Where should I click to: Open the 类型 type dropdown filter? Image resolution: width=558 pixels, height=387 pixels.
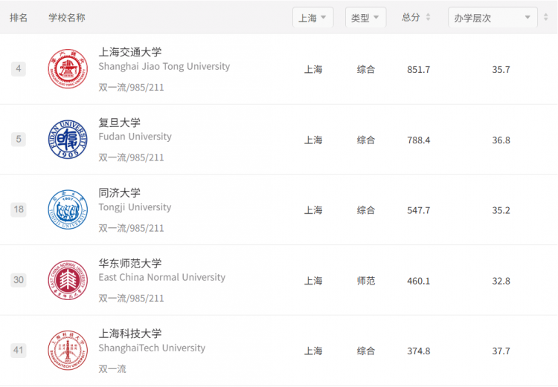[x=365, y=17]
